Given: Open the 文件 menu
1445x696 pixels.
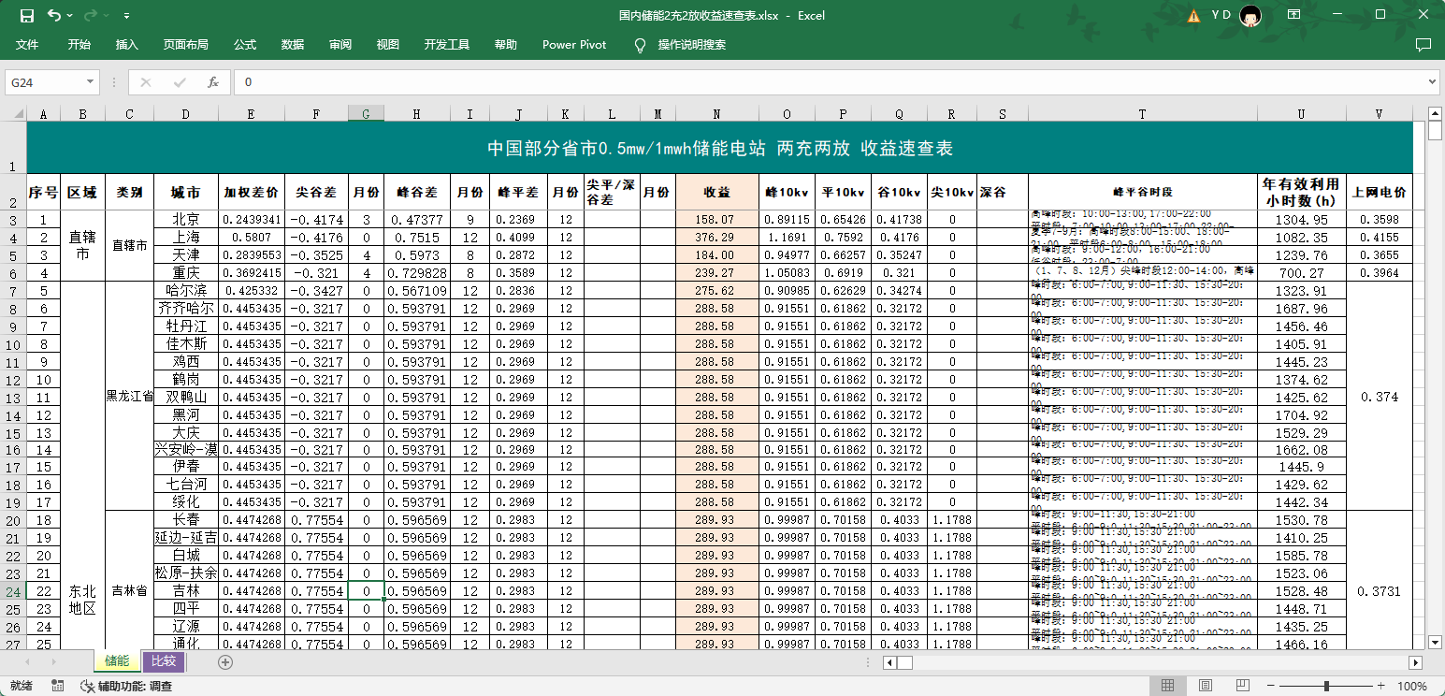Looking at the screenshot, I should click(x=27, y=45).
